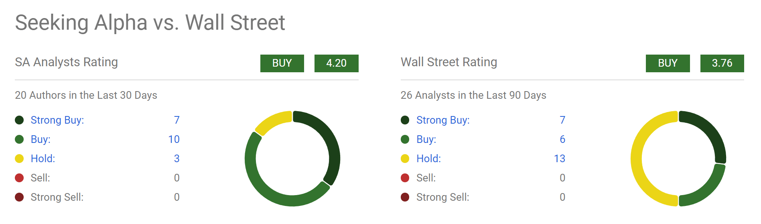Select the Wall Street Hold link

coord(428,159)
